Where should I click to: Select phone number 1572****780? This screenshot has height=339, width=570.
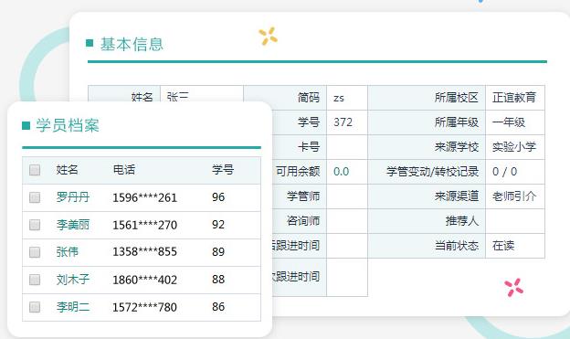[144, 307]
